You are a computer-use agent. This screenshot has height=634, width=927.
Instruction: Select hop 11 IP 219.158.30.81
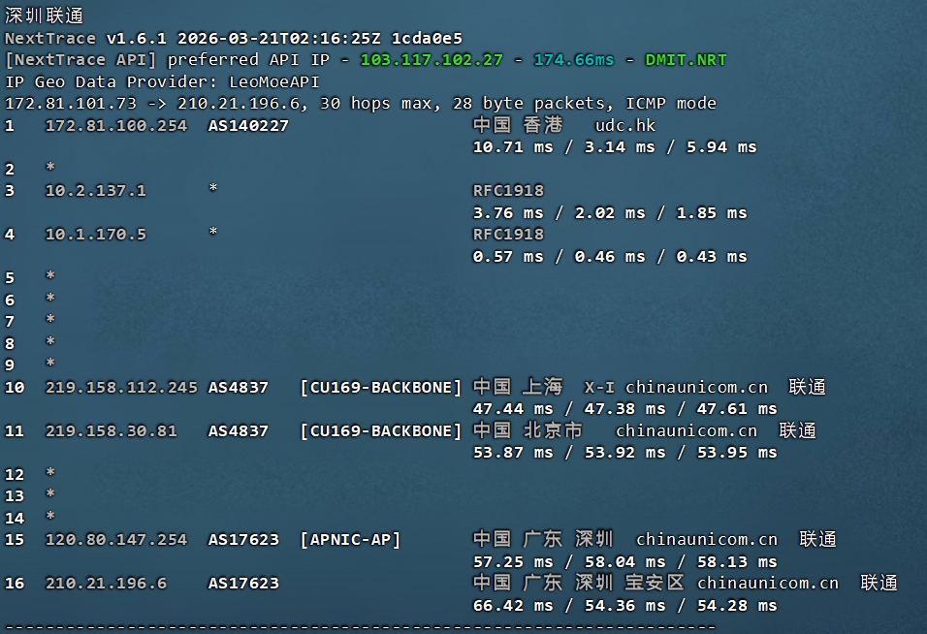coord(112,431)
